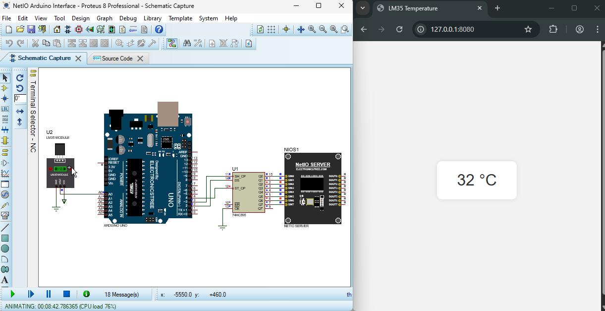
Task: Mirror horizontally with the X-mirror arrow
Action: point(20,112)
